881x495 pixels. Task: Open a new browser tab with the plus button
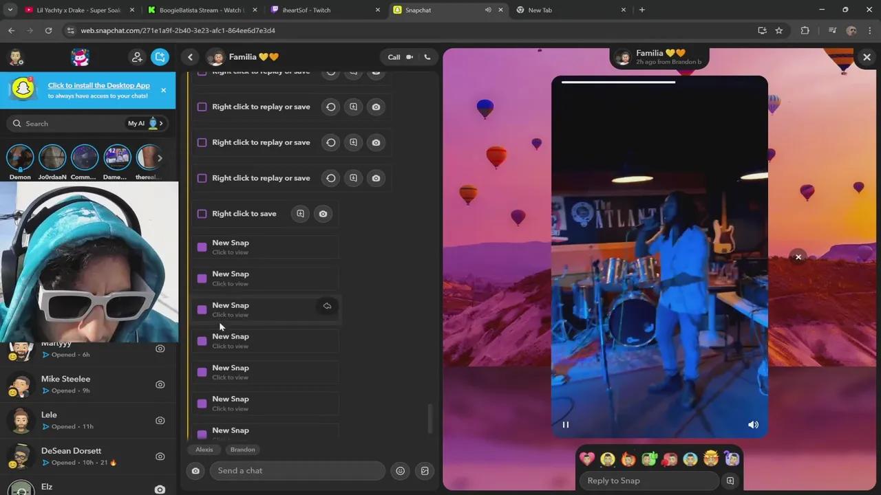(642, 10)
